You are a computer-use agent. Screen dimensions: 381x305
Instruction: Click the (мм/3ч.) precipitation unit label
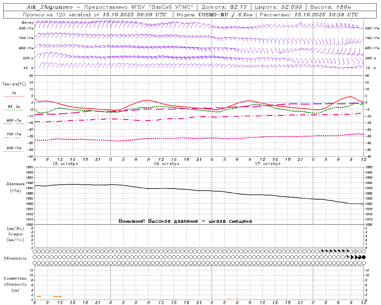15,229
